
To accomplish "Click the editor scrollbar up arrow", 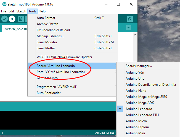I will tap(135, 35).
